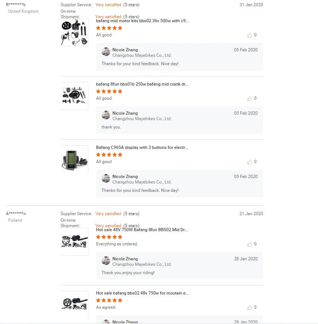This screenshot has width=318, height=324.
Task: Click the five-star rating on C965A review
Action: [x=109, y=155]
